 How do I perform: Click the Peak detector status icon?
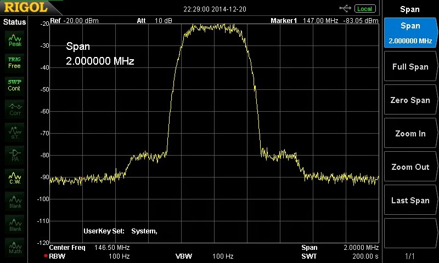coord(15,40)
